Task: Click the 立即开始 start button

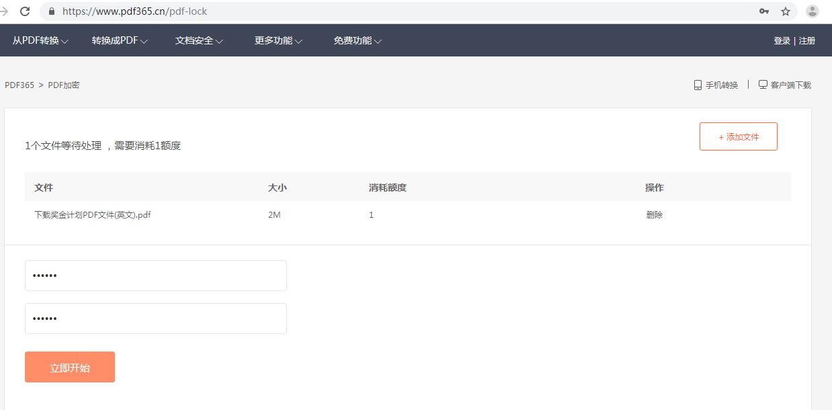Action: (69, 367)
